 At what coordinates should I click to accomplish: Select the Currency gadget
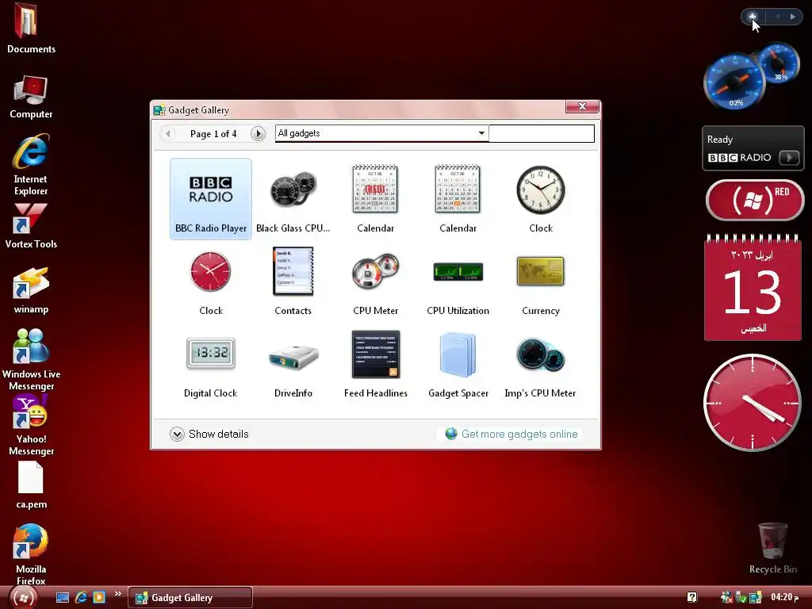tap(541, 282)
